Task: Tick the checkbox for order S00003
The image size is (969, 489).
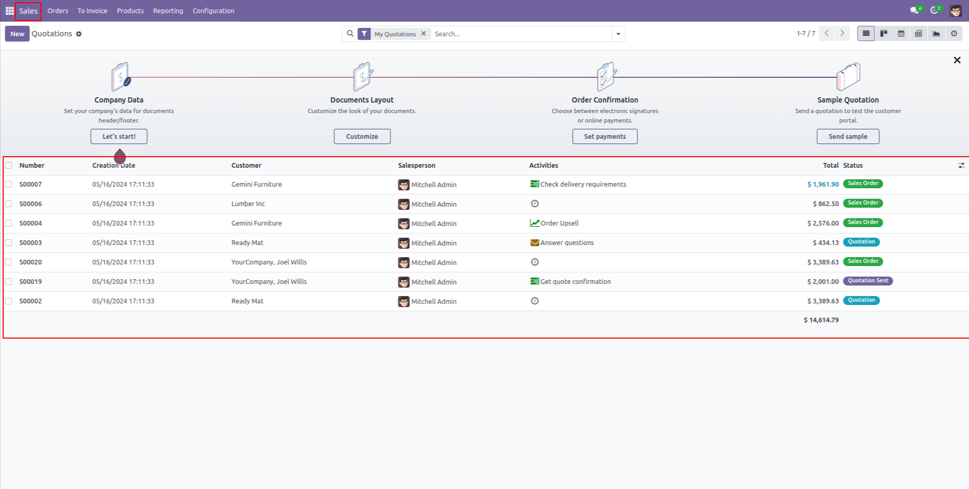Action: point(8,243)
